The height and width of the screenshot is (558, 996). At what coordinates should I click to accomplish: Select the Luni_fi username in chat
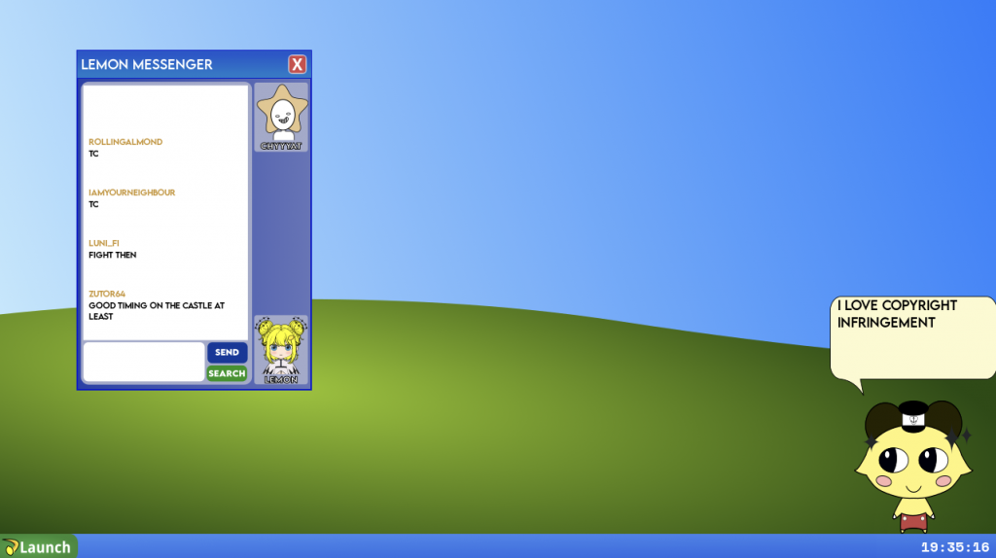click(x=104, y=243)
